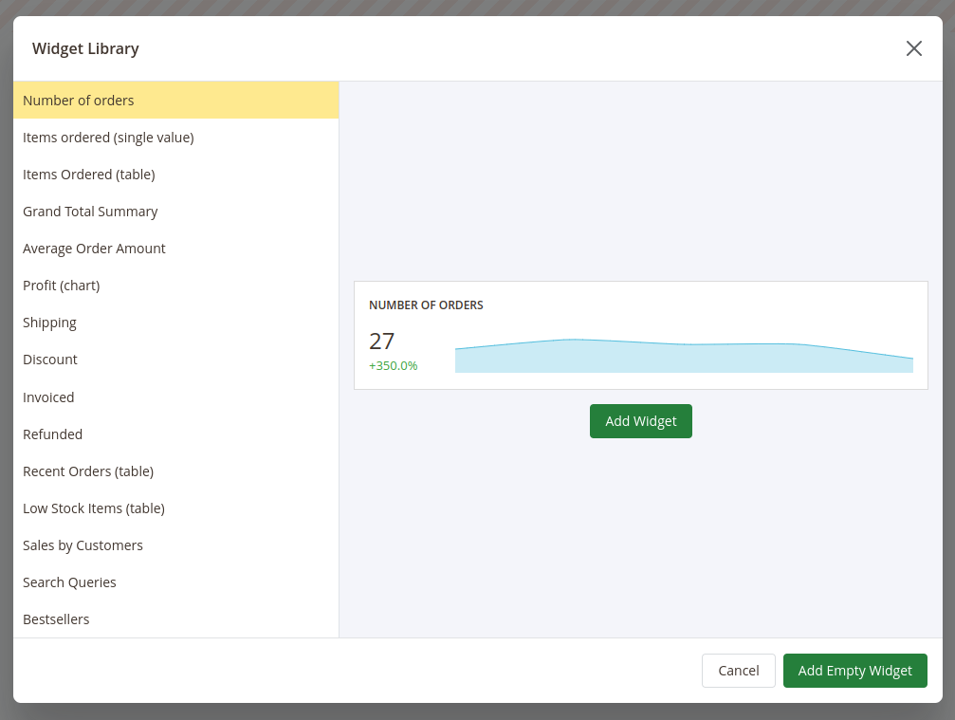955x720 pixels.
Task: Click Add Empty Widget button
Action: [854, 671]
